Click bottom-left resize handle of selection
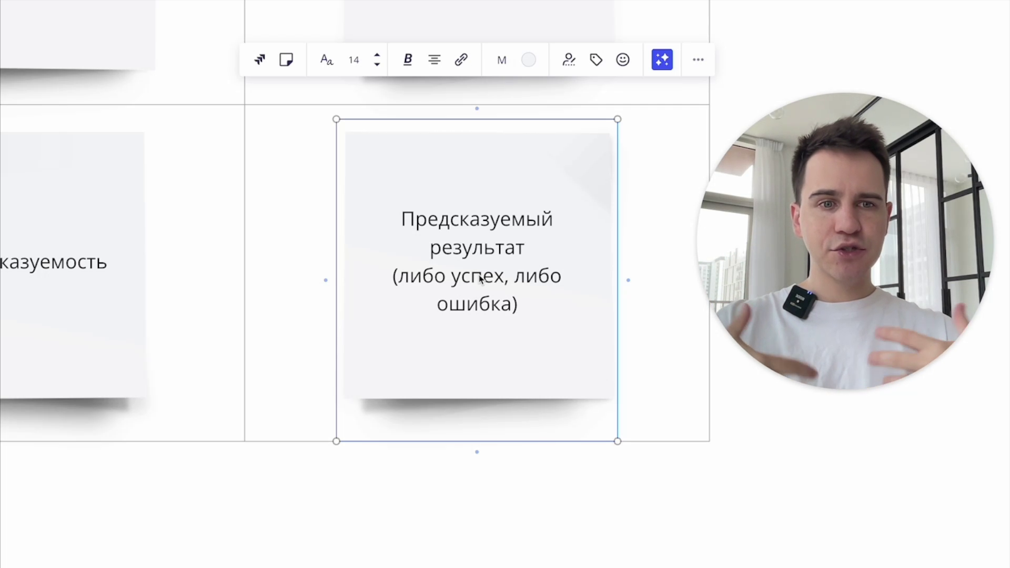Screen dimensions: 1010x568 (337, 441)
